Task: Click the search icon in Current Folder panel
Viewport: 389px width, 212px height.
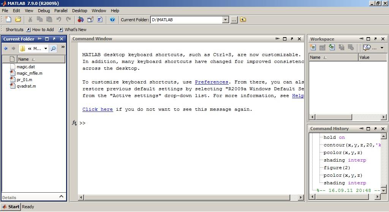Action: 53,49
